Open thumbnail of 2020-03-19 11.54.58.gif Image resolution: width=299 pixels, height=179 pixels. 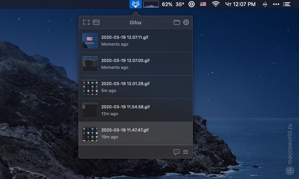[x=90, y=110]
